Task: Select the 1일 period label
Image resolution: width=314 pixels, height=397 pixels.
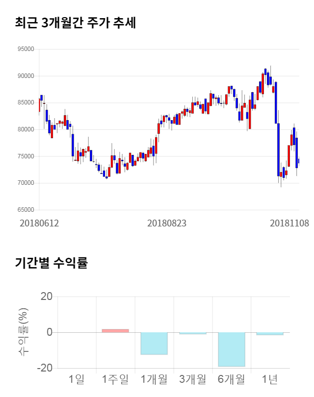Action: 77,379
